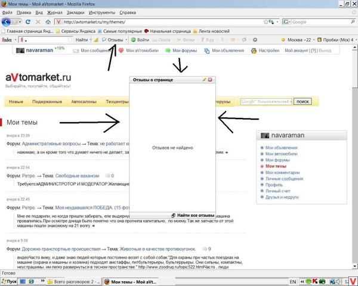
Task: Open the Yandex toolbar settings gear
Action: (x=255, y=40)
